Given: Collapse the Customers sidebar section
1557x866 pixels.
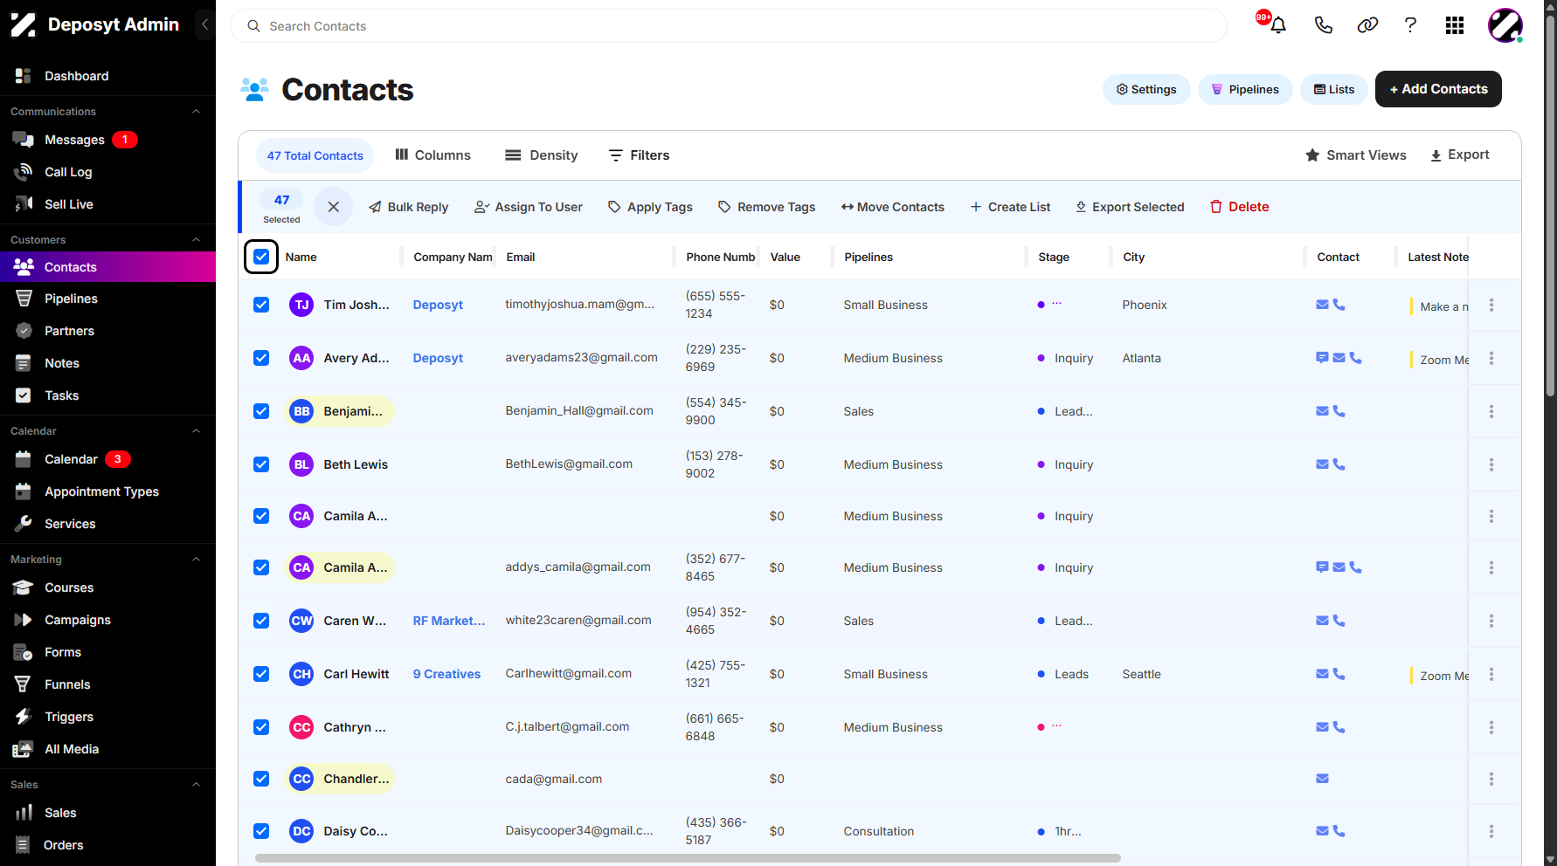Looking at the screenshot, I should coord(197,240).
